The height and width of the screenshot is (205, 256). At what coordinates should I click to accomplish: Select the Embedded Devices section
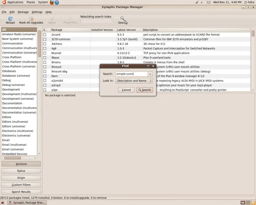click(19, 154)
